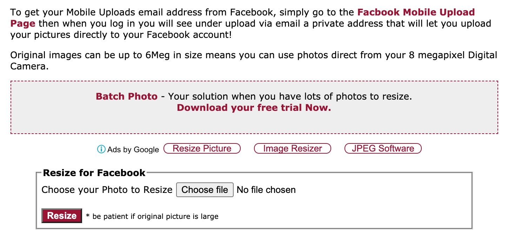Click empty gray area below the free trial link
This screenshot has width=508, height=235.
coord(254,123)
